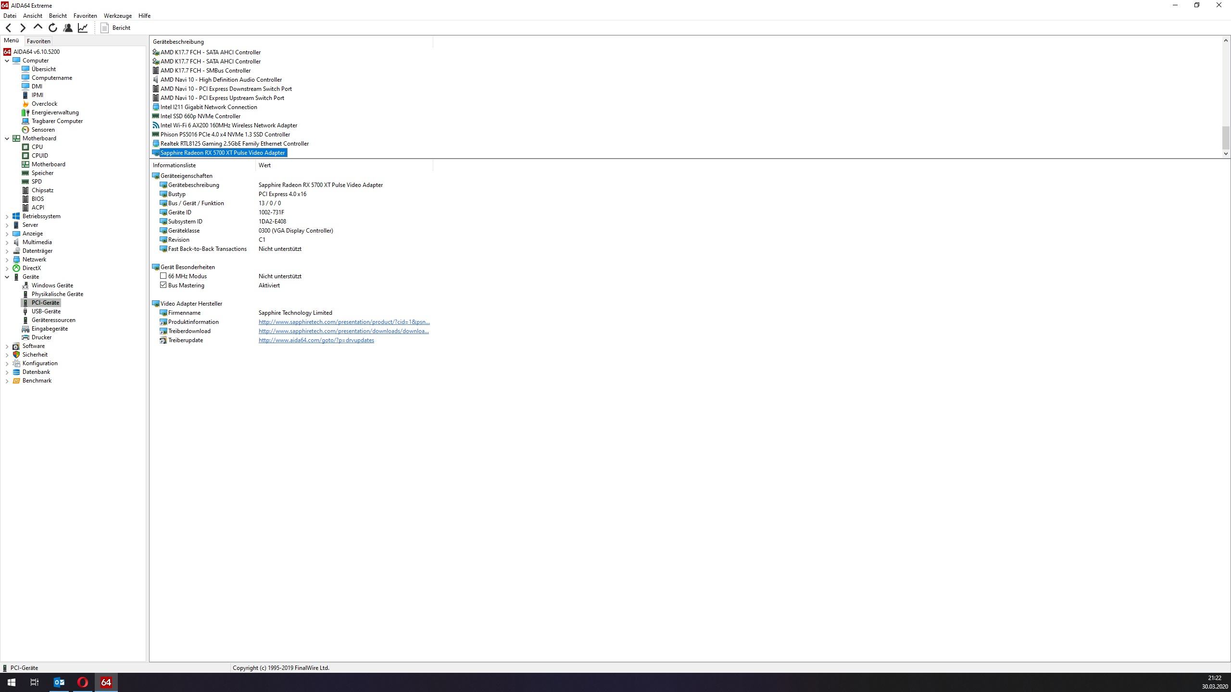Open the Produktinformation sapphiretech link

(x=344, y=322)
